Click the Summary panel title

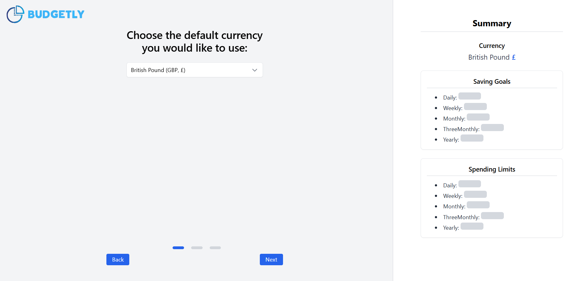point(492,23)
